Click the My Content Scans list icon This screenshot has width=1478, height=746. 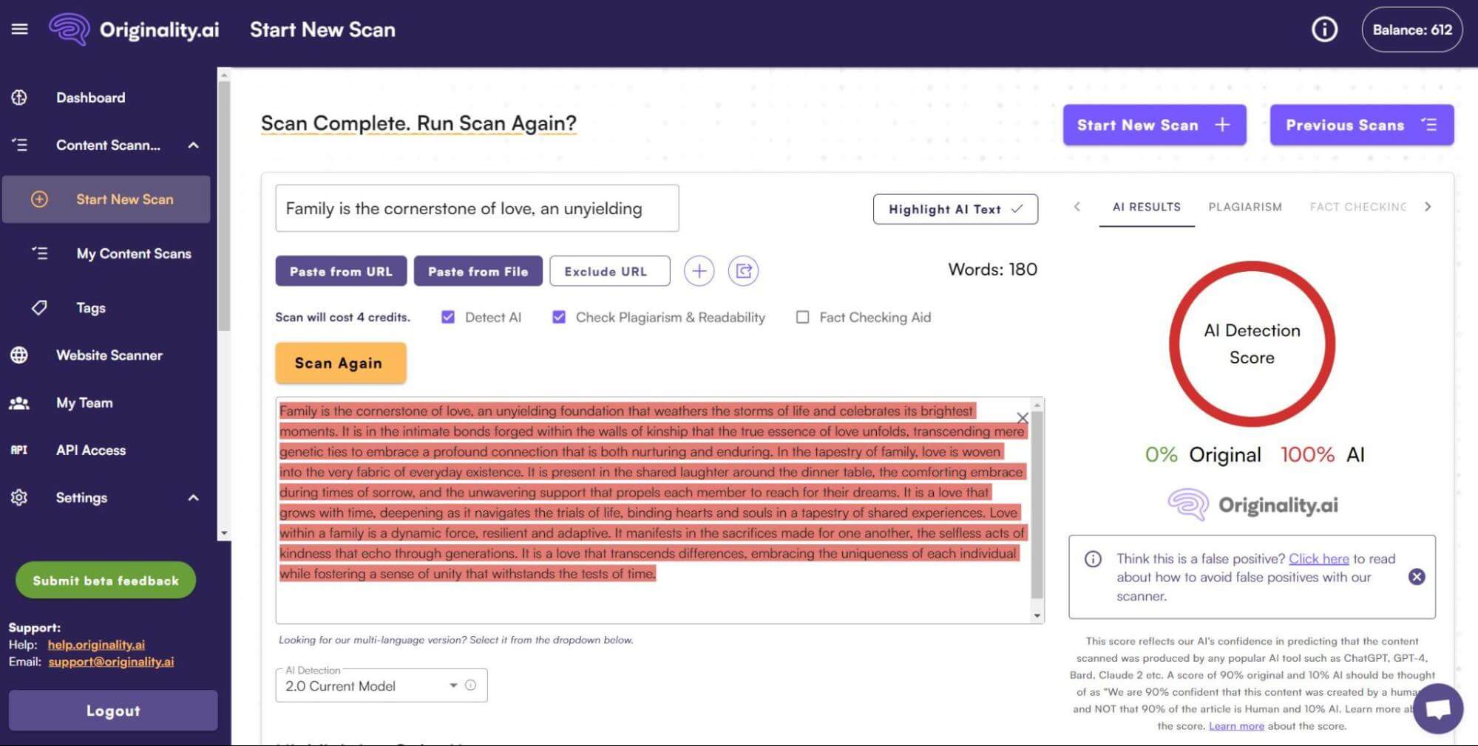40,253
